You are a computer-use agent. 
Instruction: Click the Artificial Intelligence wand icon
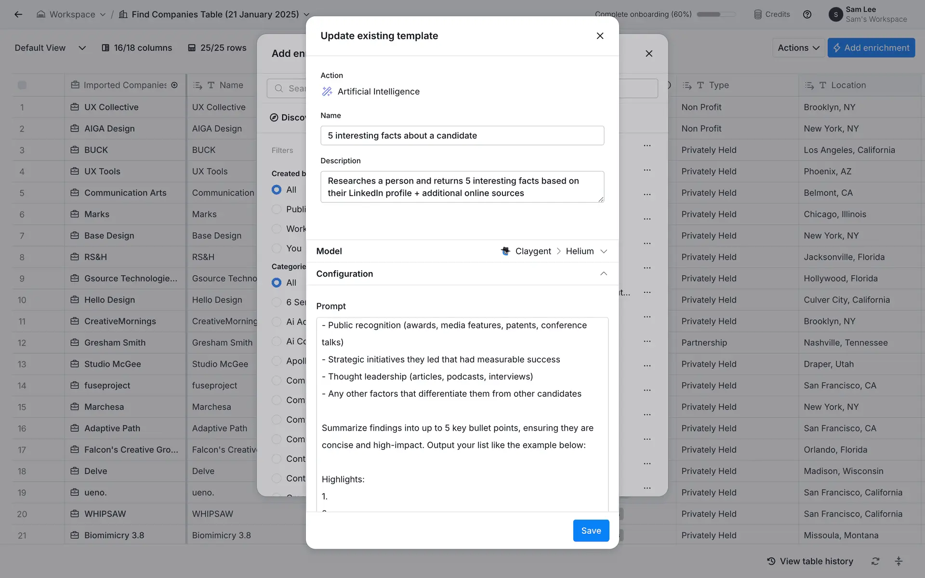pyautogui.click(x=327, y=92)
